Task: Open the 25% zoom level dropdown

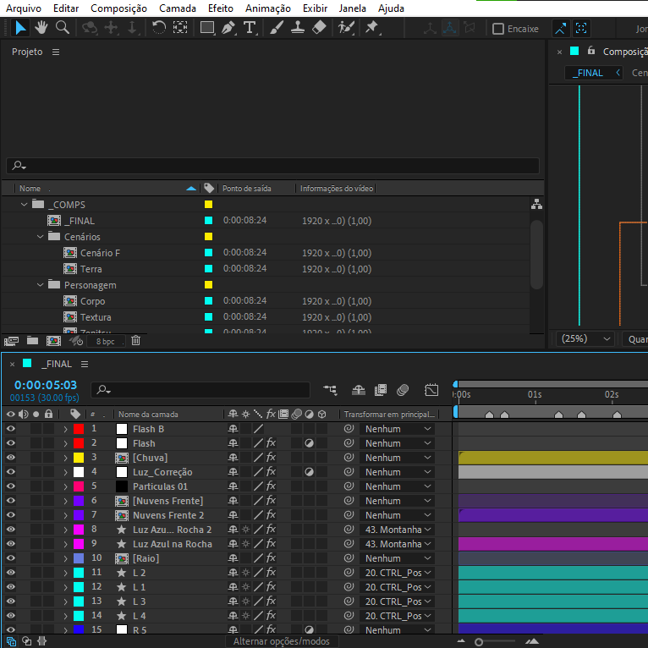Action: click(585, 338)
